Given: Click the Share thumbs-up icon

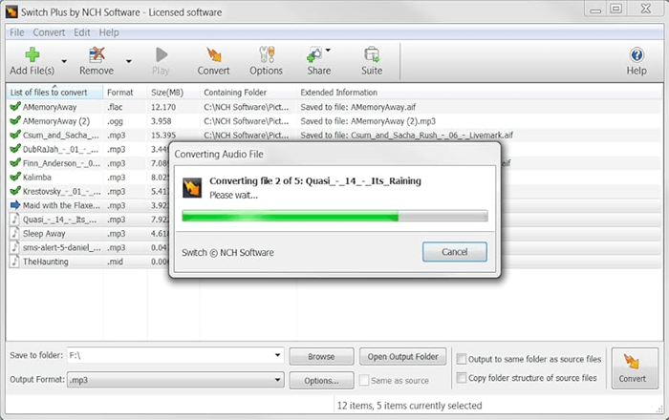Looking at the screenshot, I should (314, 54).
